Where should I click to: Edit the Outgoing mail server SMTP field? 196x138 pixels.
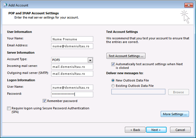click(x=72, y=74)
